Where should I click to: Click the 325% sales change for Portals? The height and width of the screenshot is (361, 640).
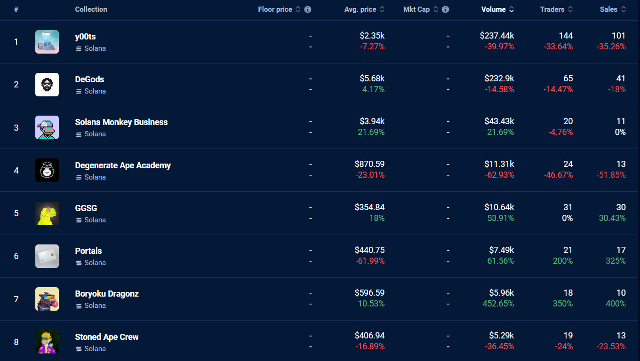click(x=616, y=261)
